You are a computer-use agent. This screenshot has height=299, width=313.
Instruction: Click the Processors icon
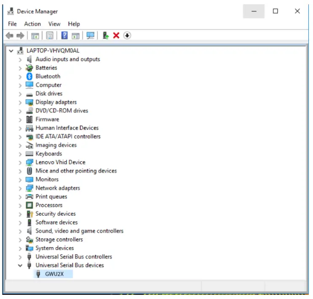[x=29, y=205]
